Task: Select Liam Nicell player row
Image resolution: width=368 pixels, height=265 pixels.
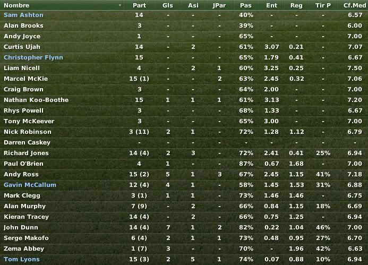Action: [x=184, y=68]
